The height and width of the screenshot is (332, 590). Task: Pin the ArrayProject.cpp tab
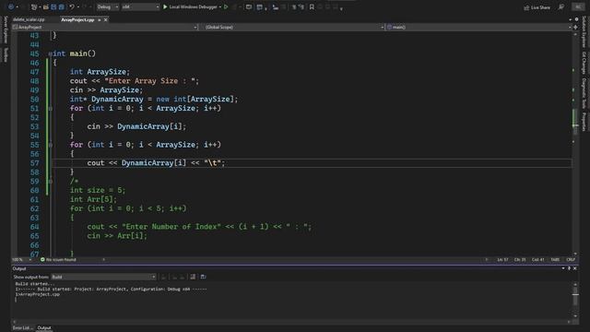click(x=99, y=19)
